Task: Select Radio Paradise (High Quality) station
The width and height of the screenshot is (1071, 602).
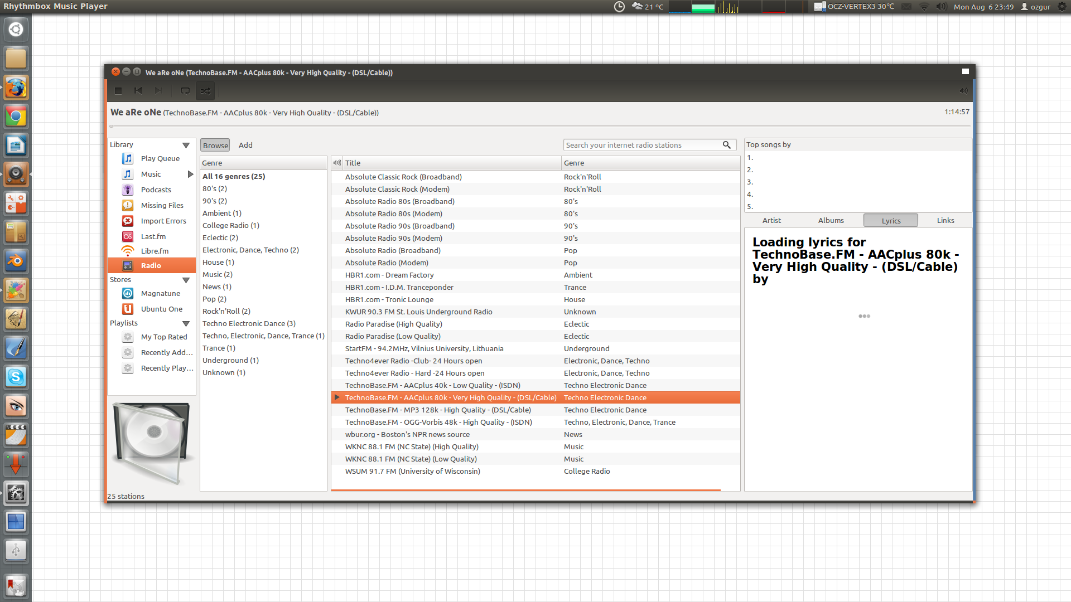Action: pyautogui.click(x=535, y=324)
